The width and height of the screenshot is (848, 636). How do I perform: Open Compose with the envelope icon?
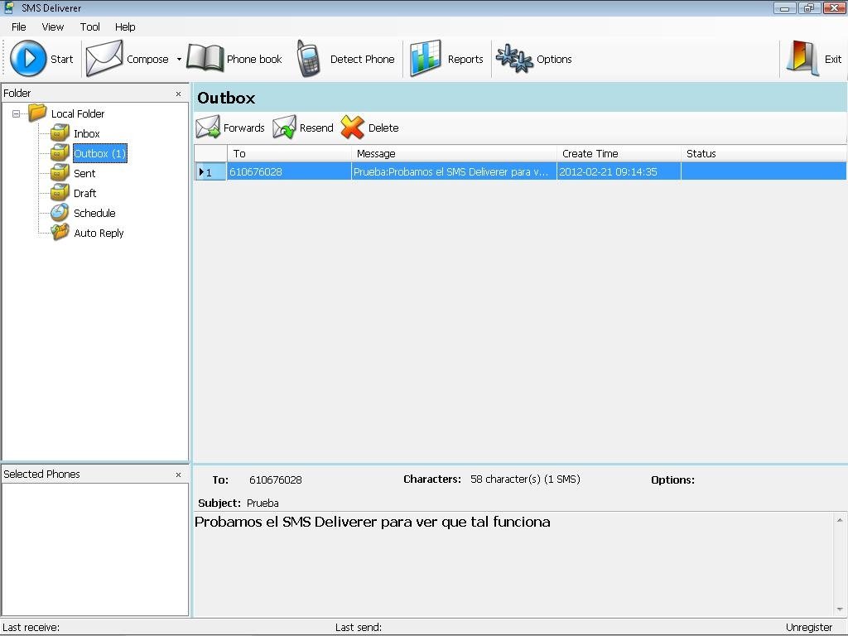click(104, 59)
